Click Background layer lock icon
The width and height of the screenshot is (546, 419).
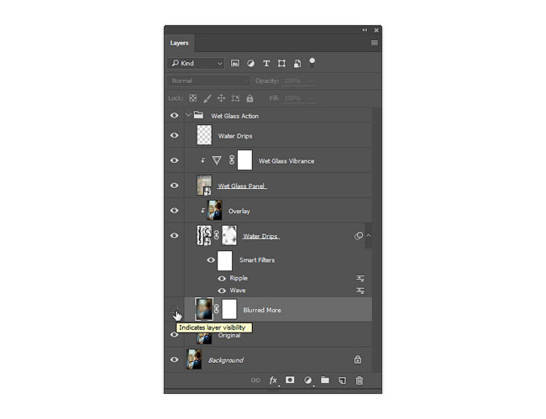tap(358, 359)
